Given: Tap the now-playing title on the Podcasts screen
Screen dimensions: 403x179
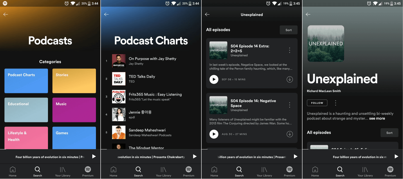Looking at the screenshot, I should tap(50, 157).
